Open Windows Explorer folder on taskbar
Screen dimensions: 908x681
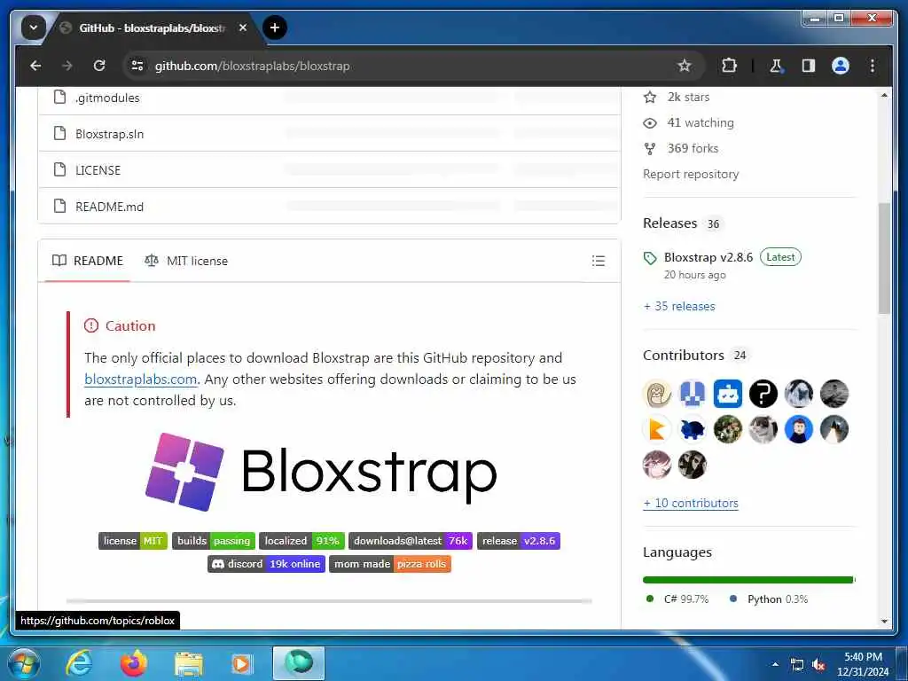(x=189, y=663)
